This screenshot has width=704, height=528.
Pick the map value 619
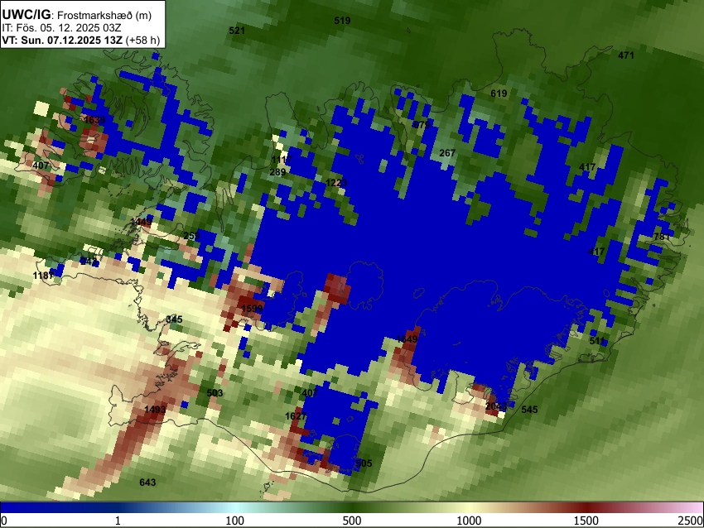pyautogui.click(x=499, y=94)
